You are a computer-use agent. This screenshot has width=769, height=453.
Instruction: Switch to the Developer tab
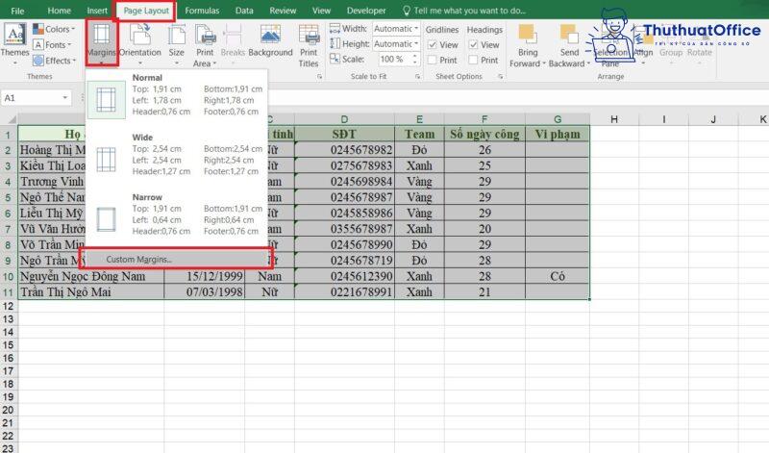pos(366,11)
